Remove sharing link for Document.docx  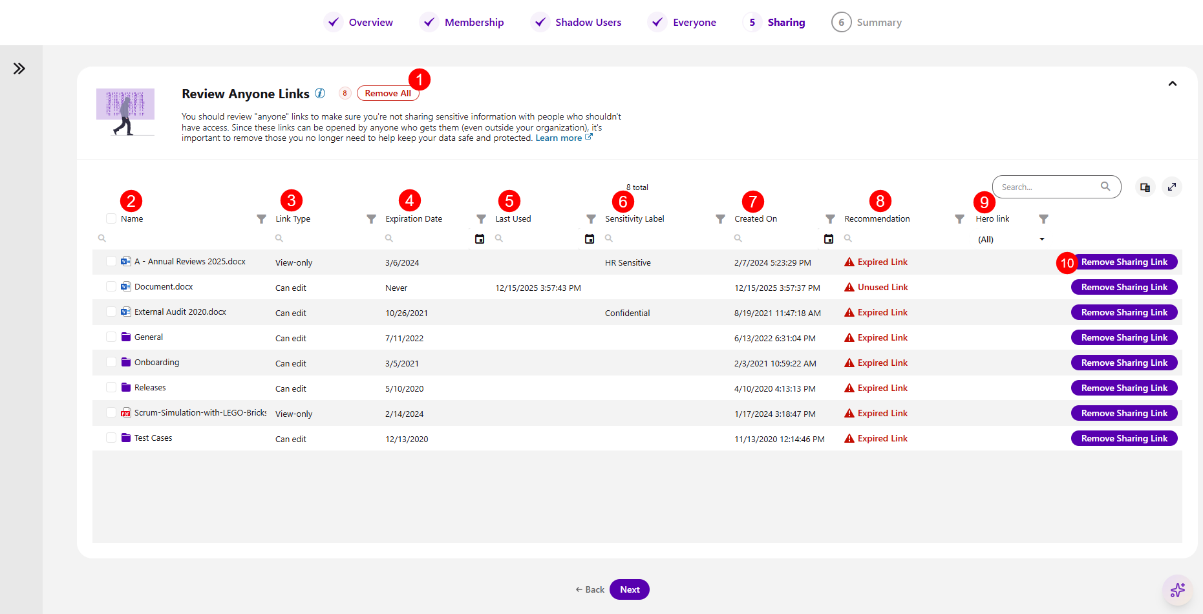pyautogui.click(x=1124, y=287)
